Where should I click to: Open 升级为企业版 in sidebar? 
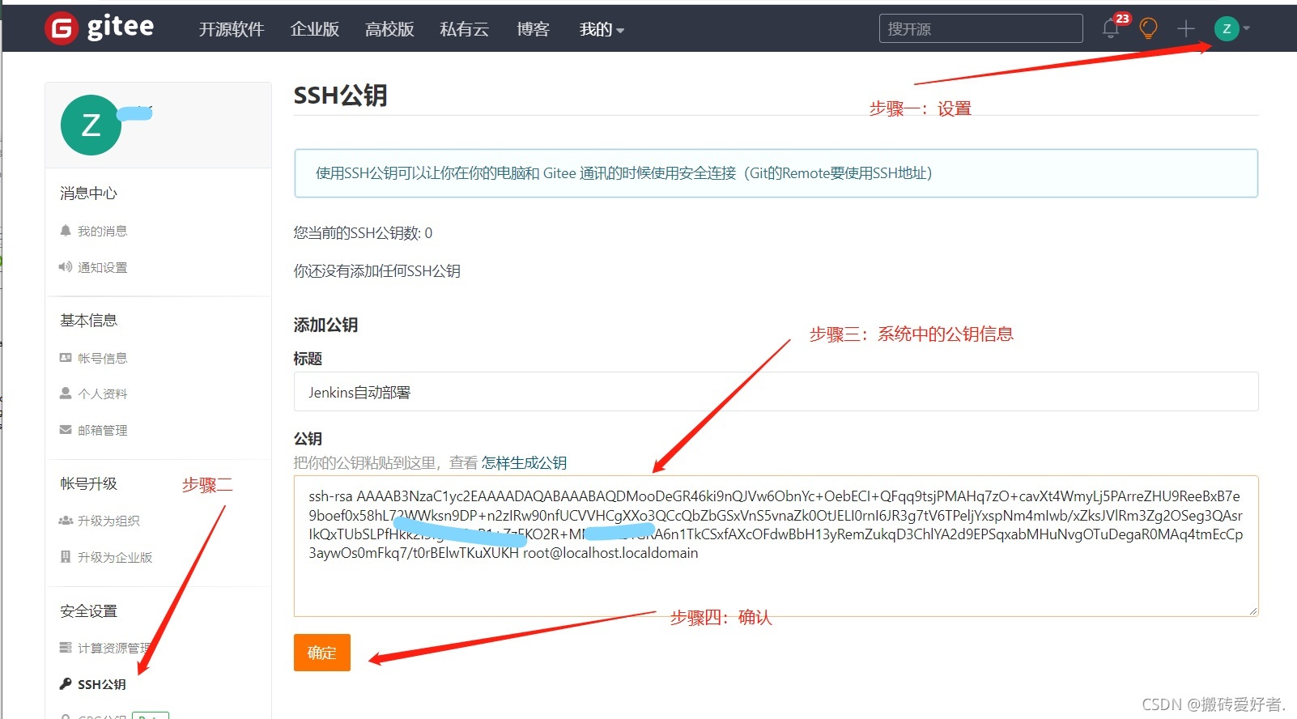(x=115, y=557)
